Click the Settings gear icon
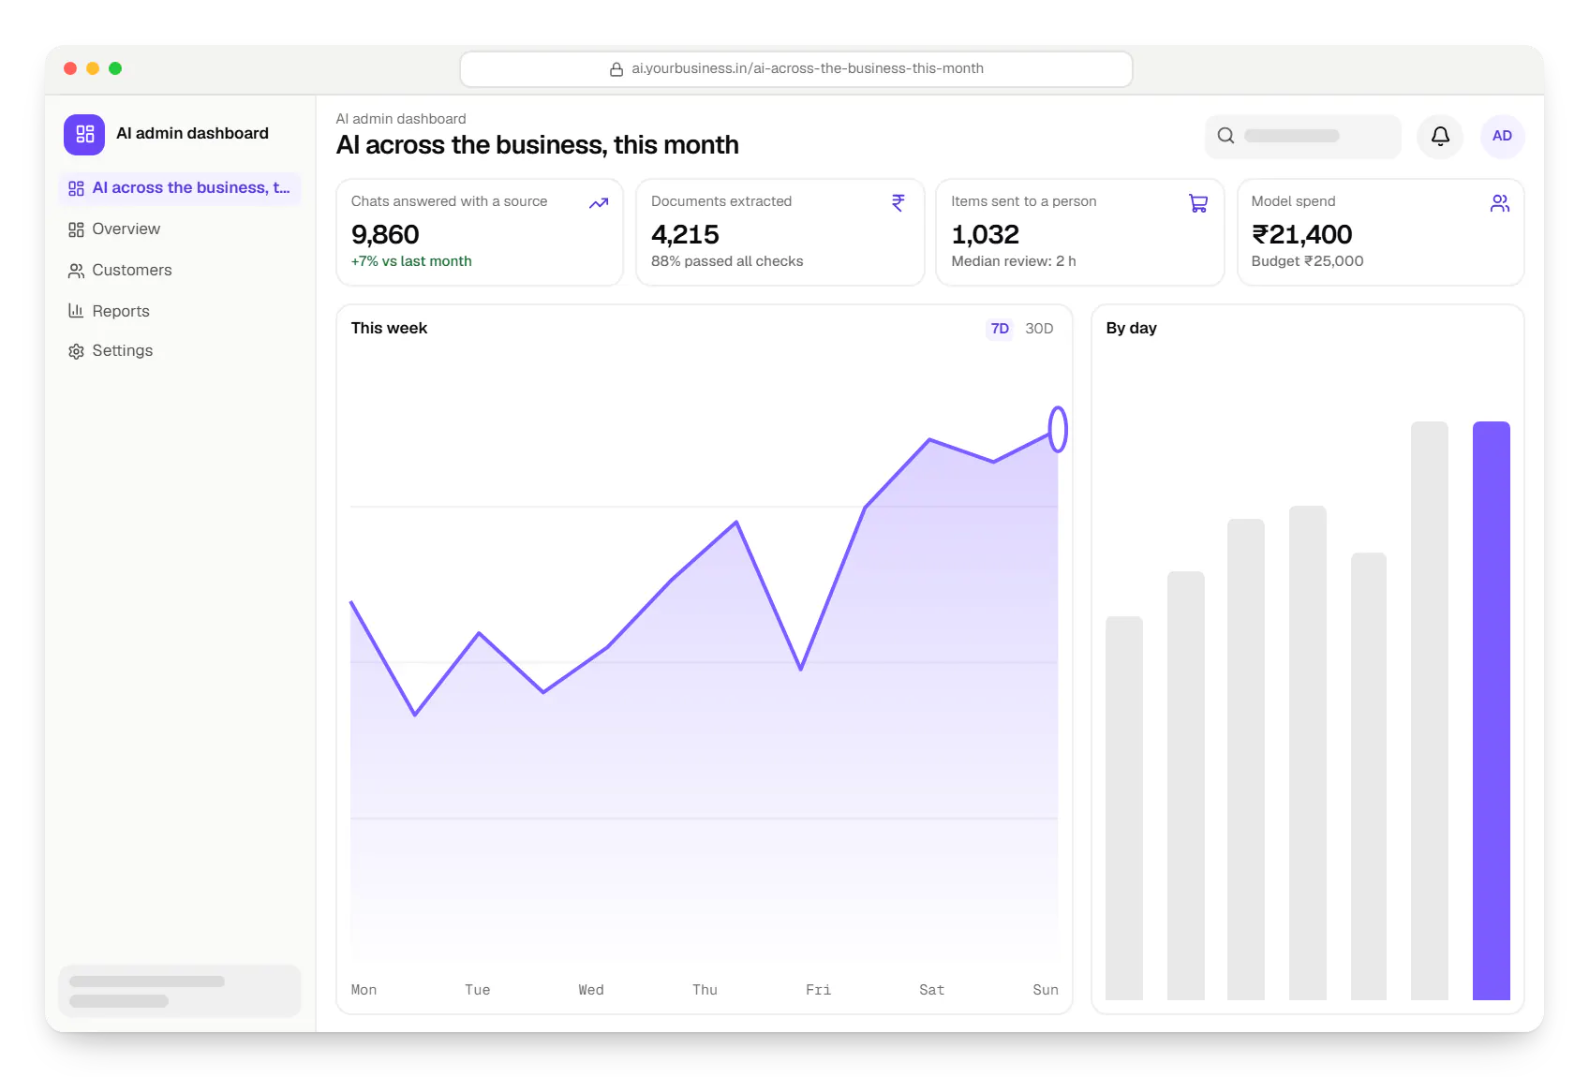Image resolution: width=1589 pixels, height=1077 pixels. (x=76, y=351)
